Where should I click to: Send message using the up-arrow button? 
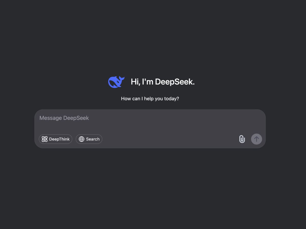pyautogui.click(x=257, y=139)
